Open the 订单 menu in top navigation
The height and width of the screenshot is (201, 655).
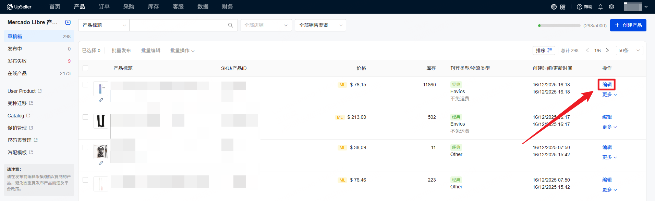[x=104, y=7]
